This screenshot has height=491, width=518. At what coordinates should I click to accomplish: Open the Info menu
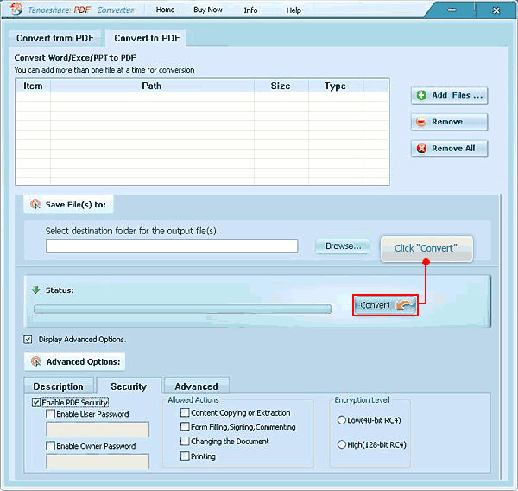click(x=250, y=10)
